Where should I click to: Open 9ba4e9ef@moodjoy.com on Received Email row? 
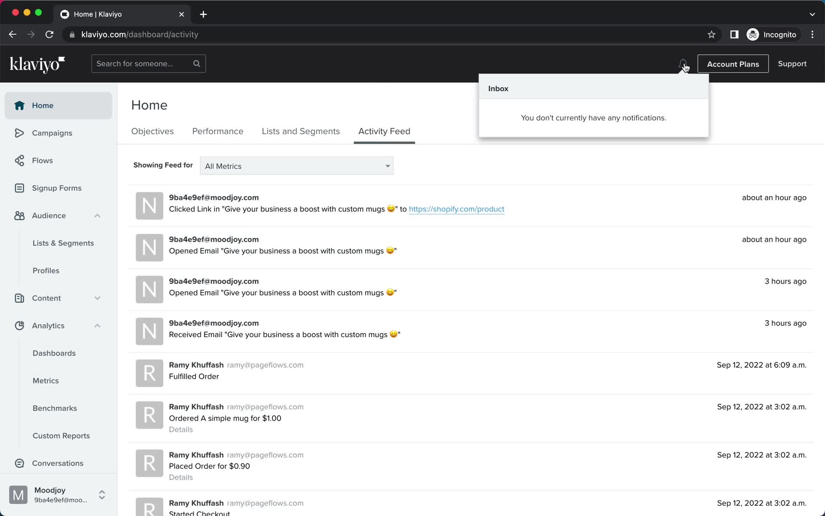[x=214, y=323]
